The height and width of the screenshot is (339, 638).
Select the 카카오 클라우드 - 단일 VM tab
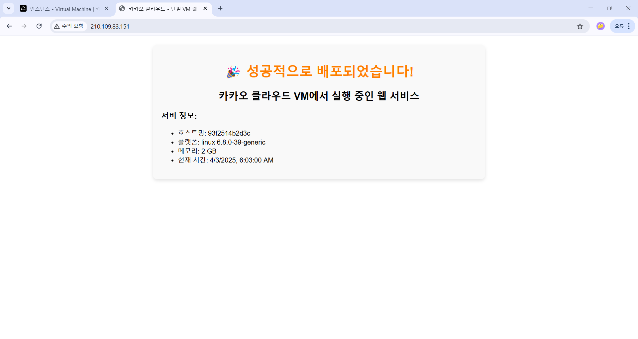[163, 9]
